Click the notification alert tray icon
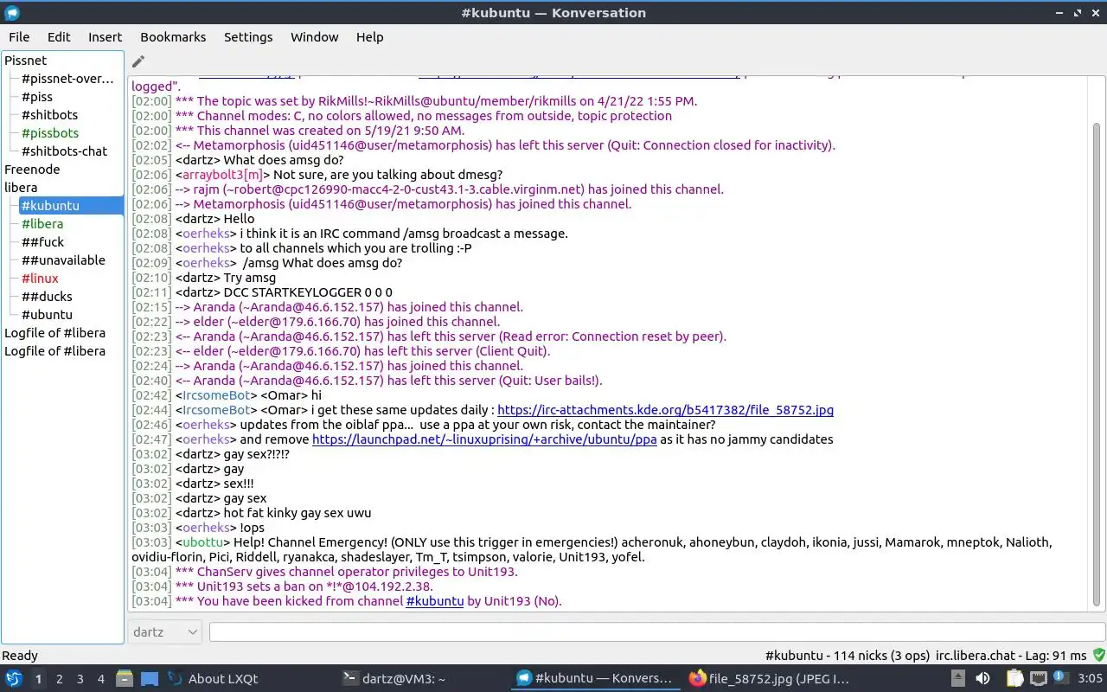The image size is (1107, 692). coord(1059,679)
